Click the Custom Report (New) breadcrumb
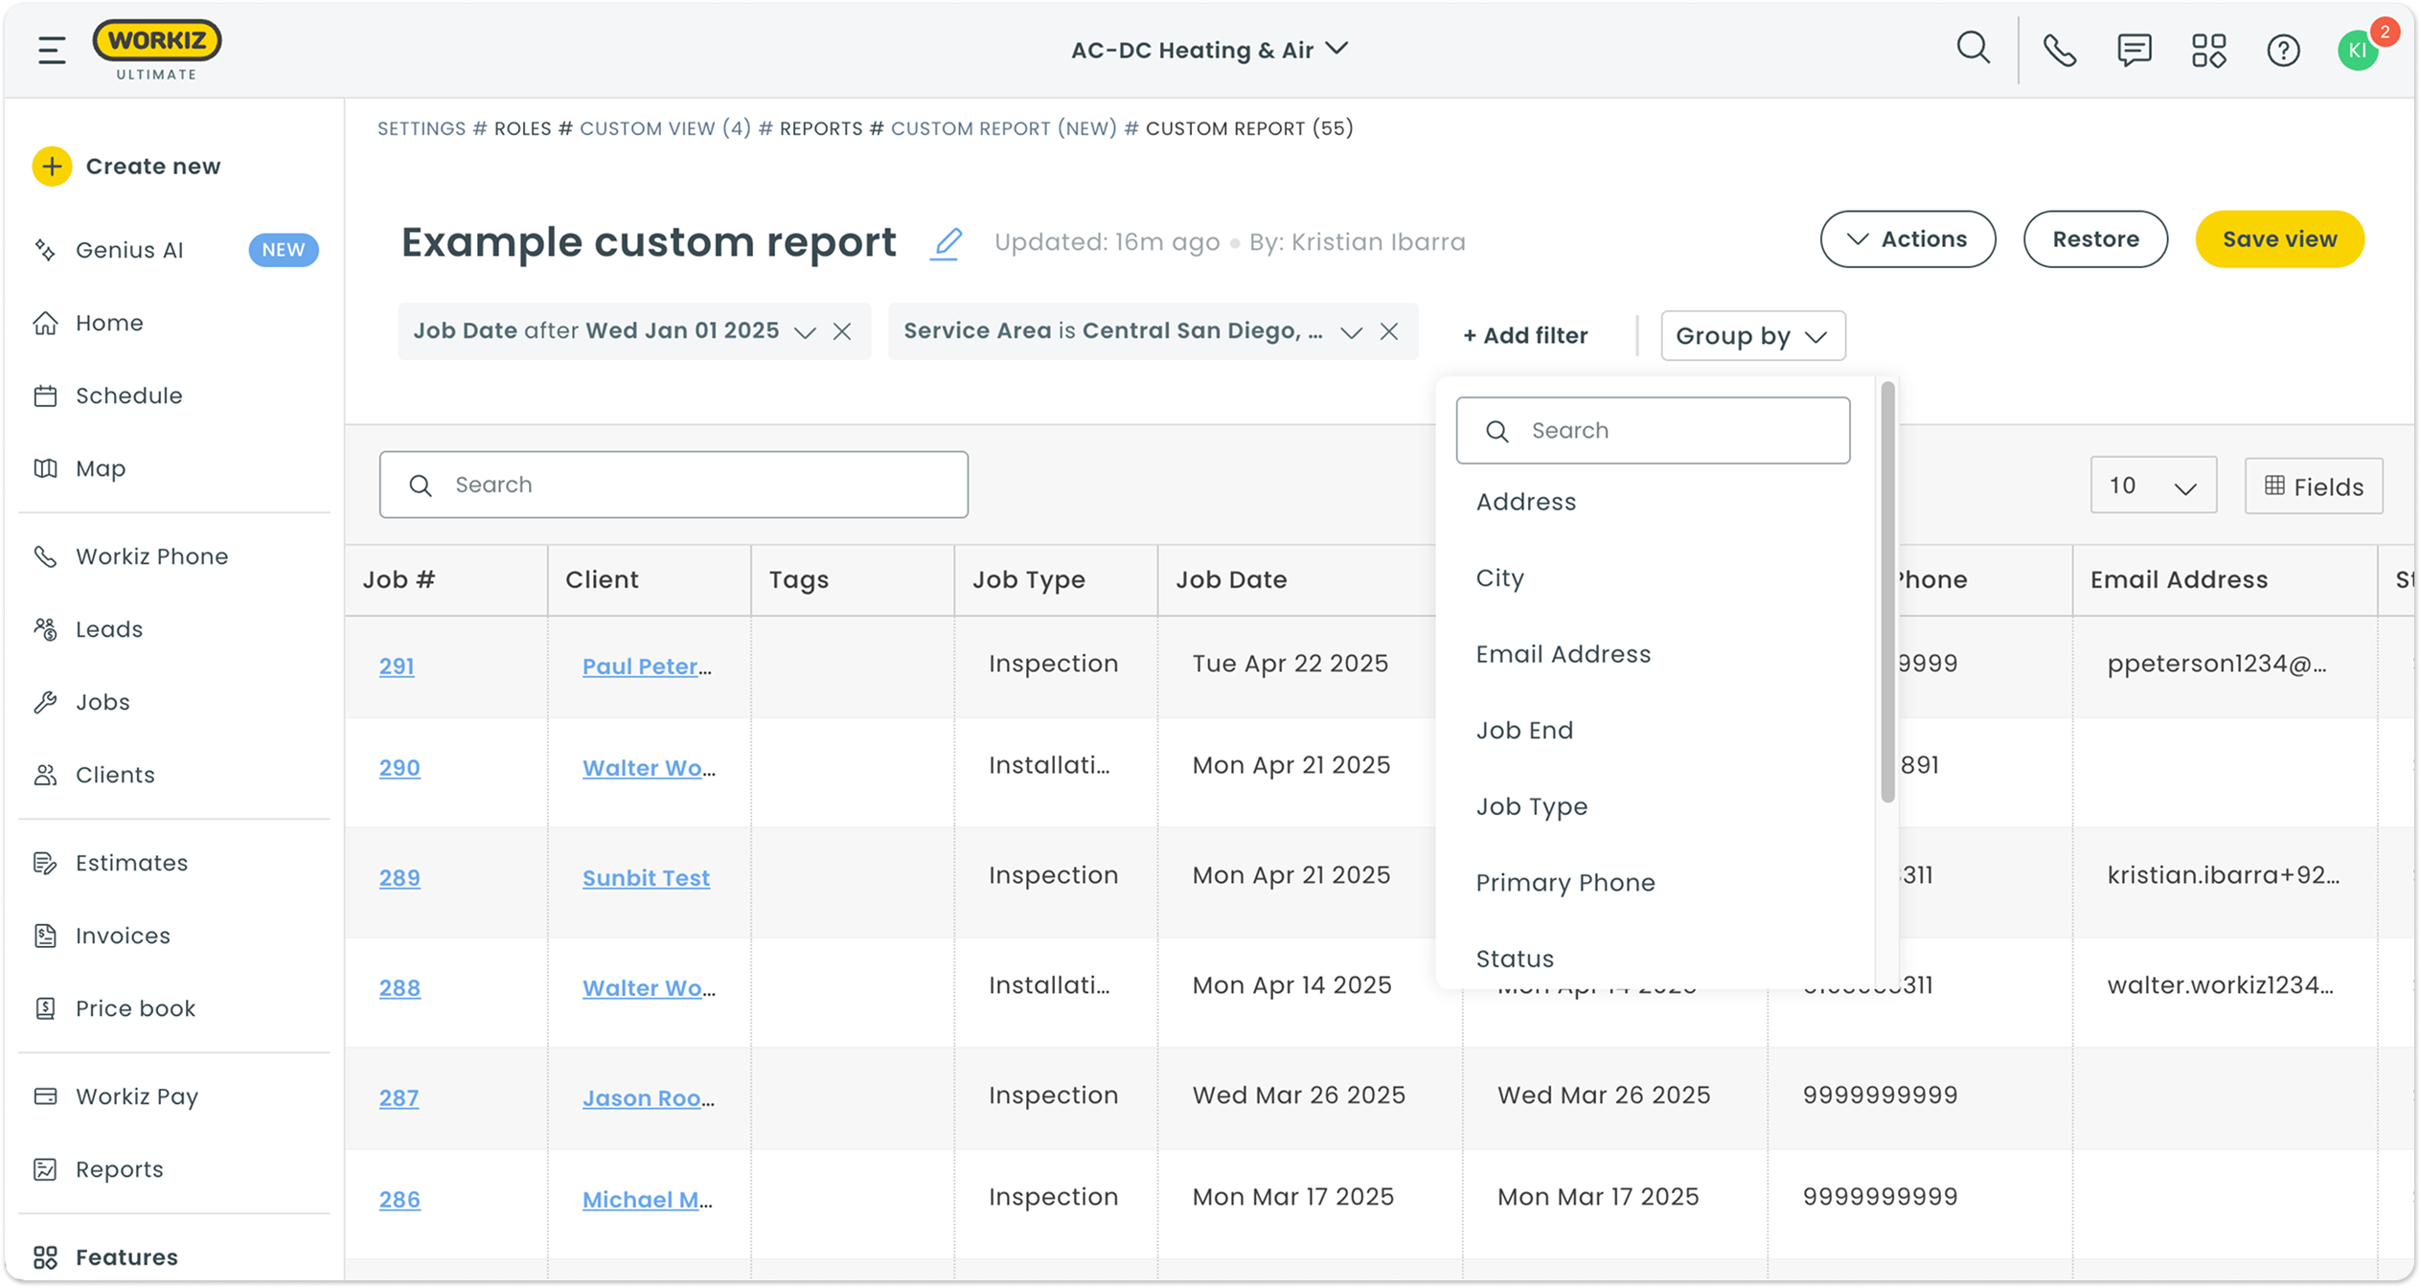Screen dimensions: 2421x1288 tap(1003, 128)
